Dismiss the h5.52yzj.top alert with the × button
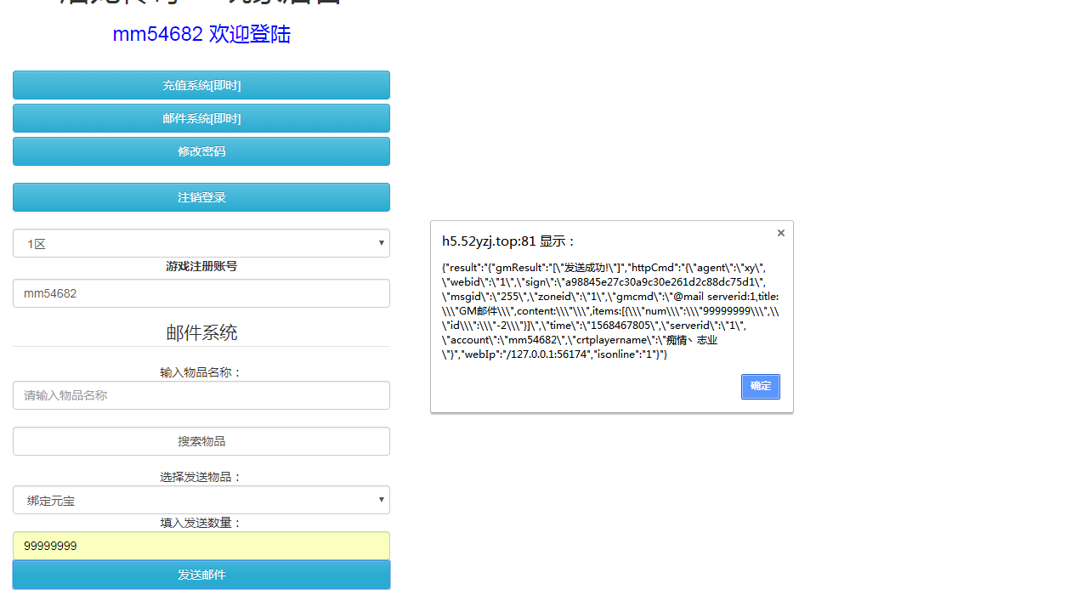1071x601 pixels. (780, 232)
